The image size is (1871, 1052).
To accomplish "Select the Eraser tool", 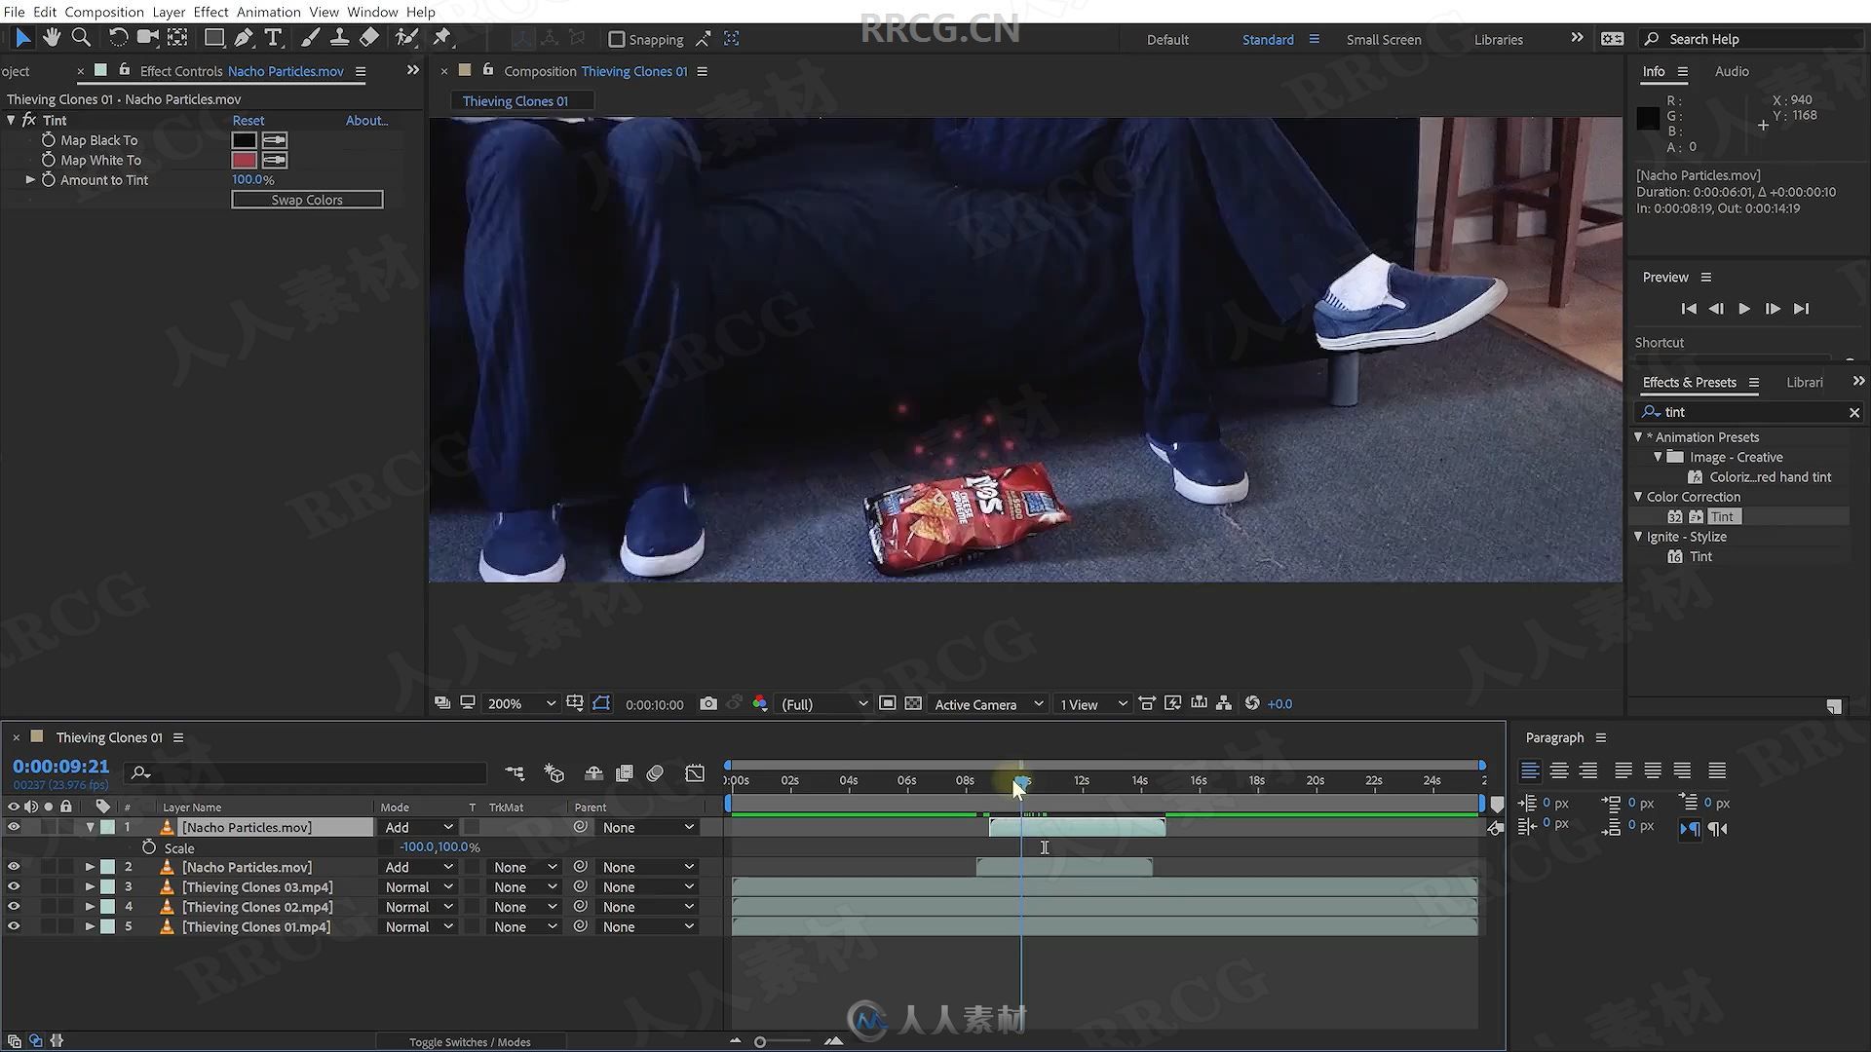I will 369,38.
